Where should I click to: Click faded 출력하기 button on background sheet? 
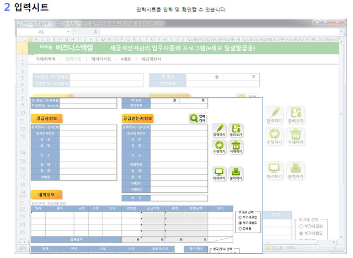point(296,170)
